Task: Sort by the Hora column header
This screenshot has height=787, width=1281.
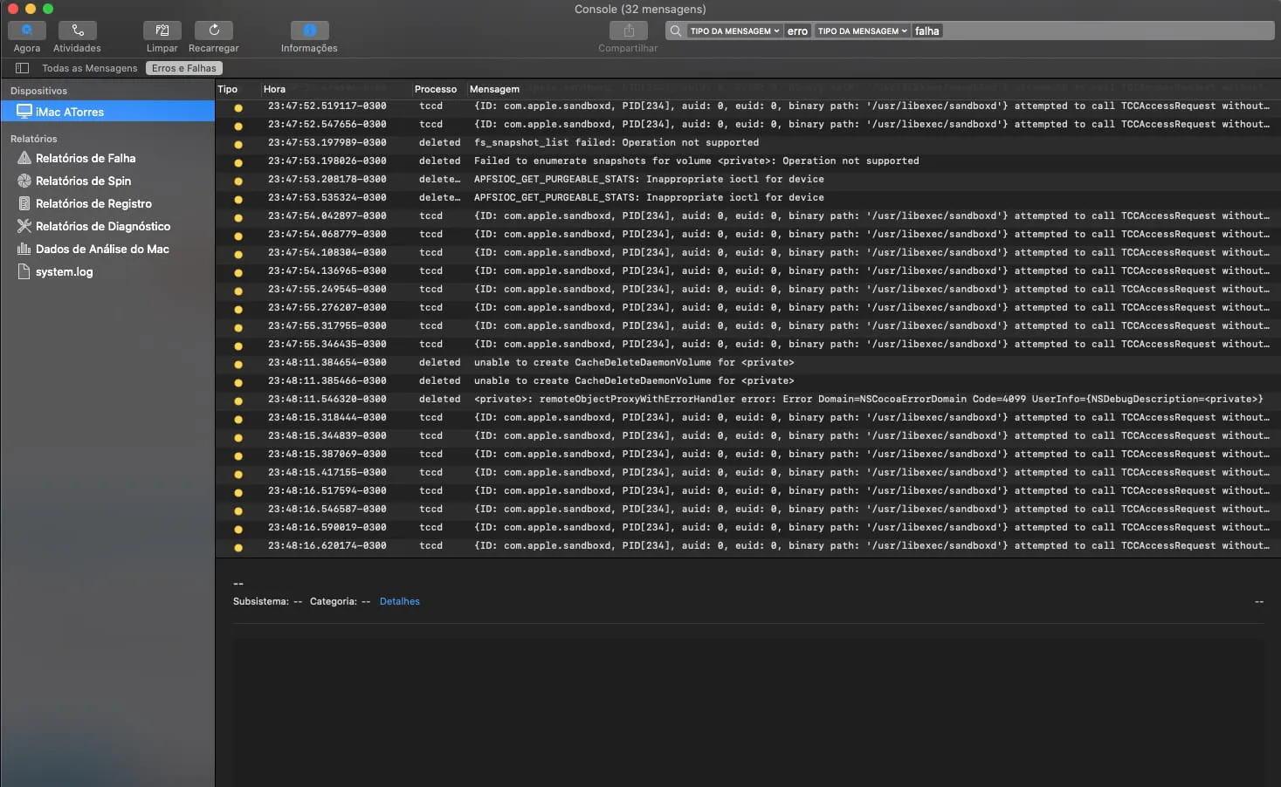Action: coord(274,89)
